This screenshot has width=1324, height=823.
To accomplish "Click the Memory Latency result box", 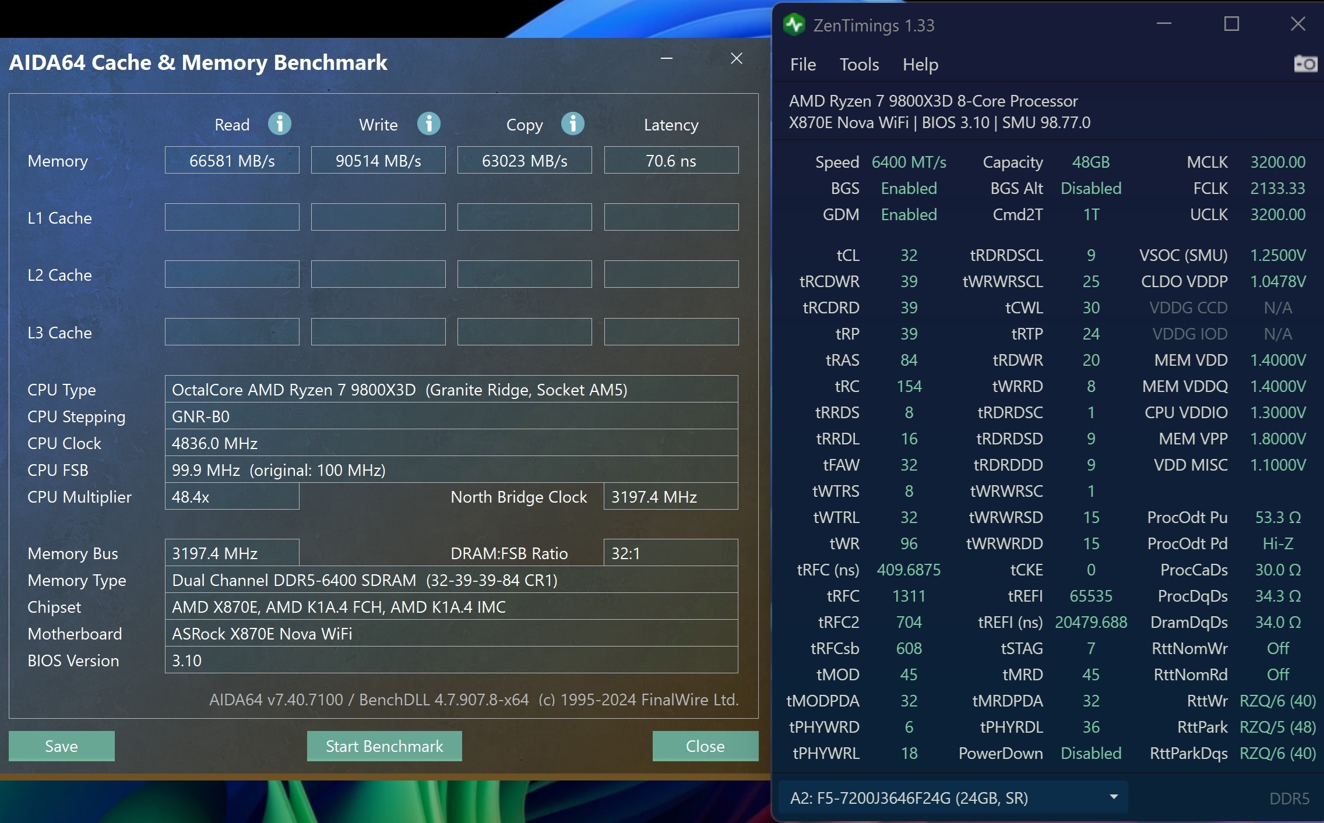I will tap(671, 160).
